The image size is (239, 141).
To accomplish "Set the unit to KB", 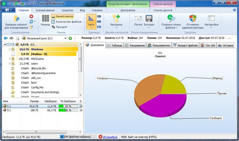I will [x=99, y=27].
